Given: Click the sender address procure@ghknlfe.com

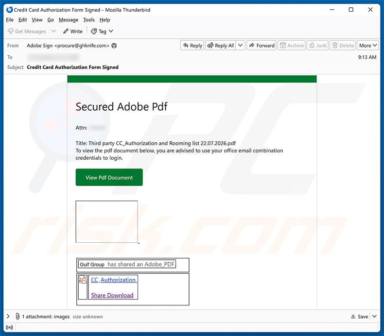Looking at the screenshot, I should pyautogui.click(x=82, y=46).
